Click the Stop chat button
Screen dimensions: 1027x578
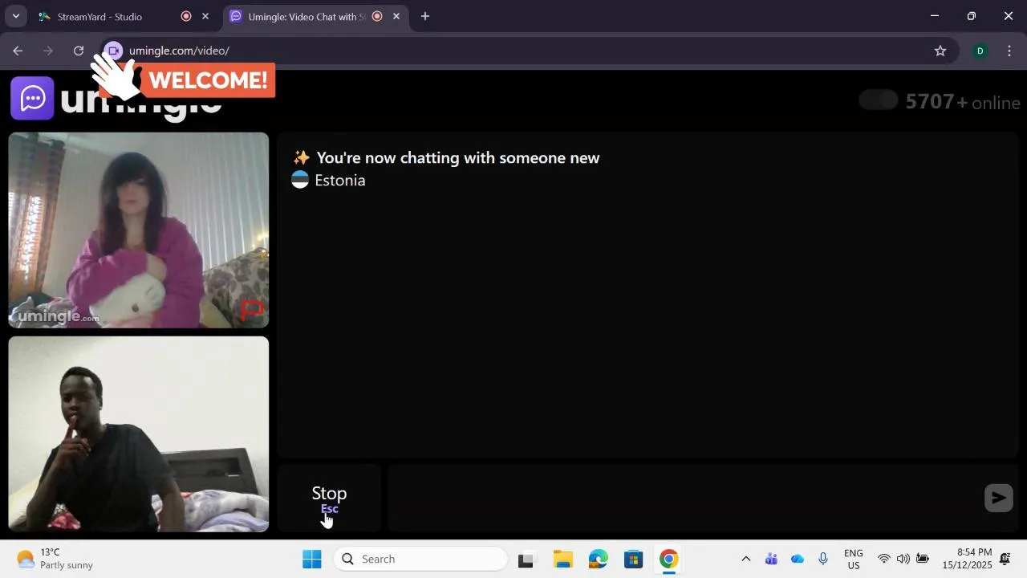pos(329,498)
